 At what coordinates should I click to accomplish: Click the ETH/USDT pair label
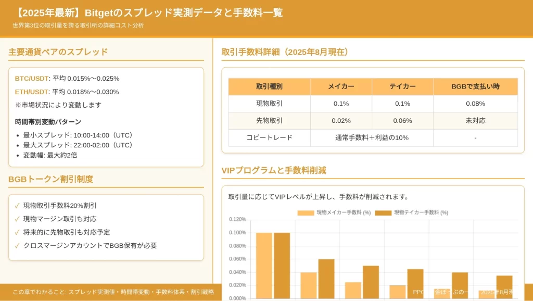pos(32,92)
